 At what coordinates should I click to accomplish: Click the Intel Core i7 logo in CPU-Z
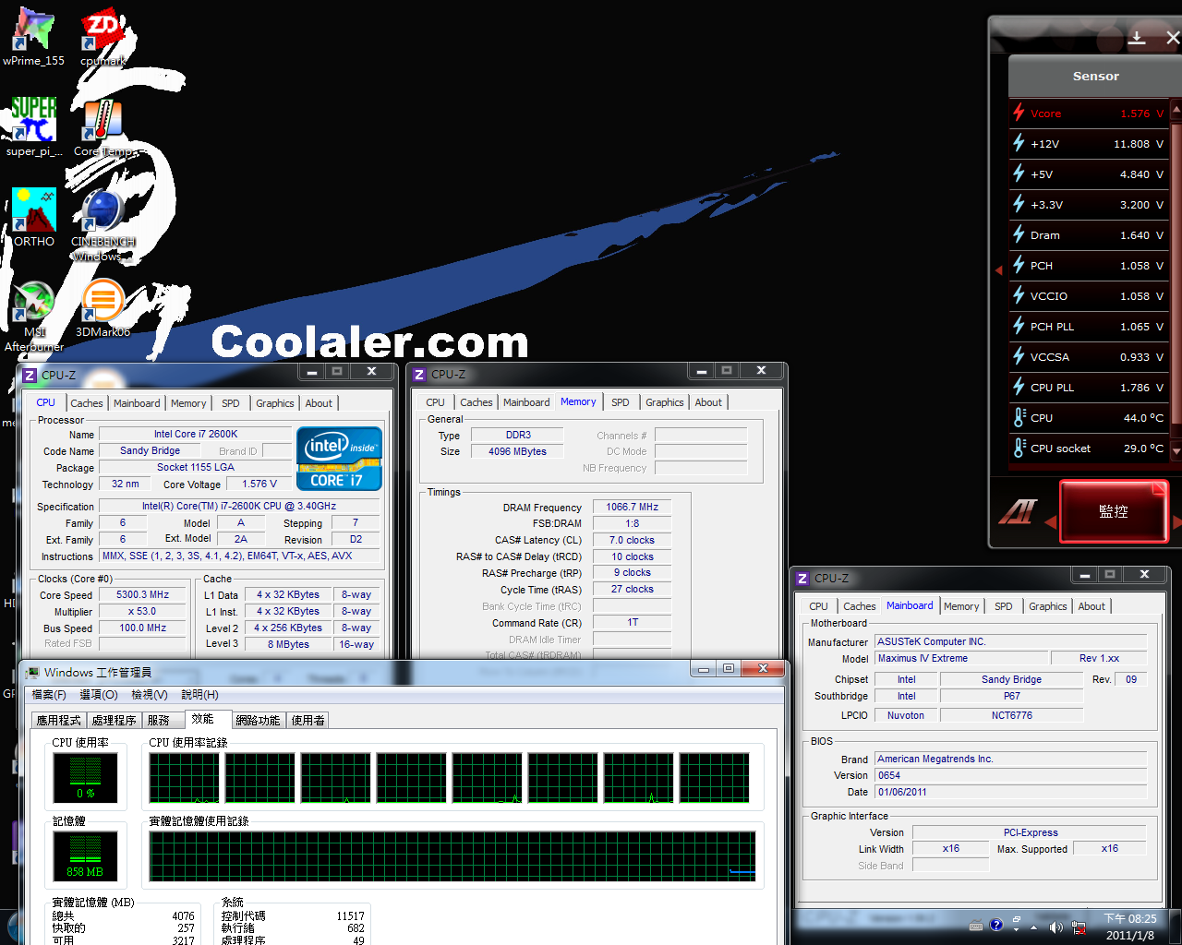[339, 458]
